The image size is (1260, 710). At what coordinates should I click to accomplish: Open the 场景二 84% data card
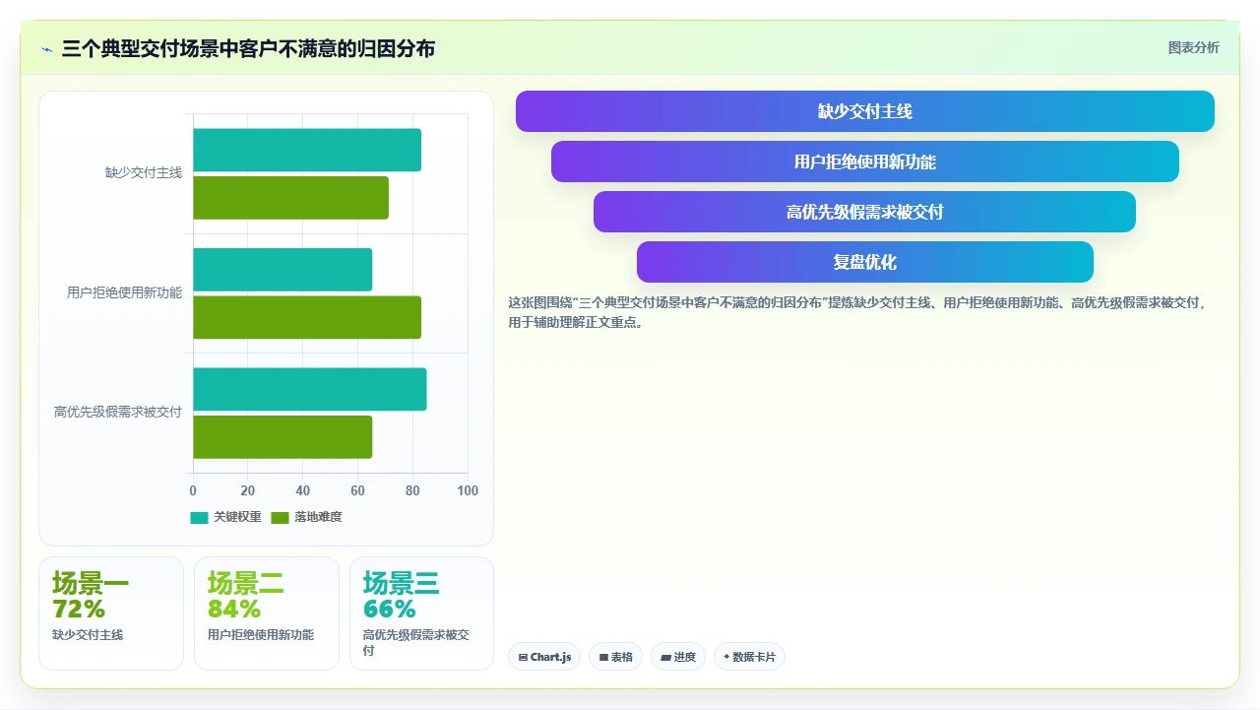(267, 613)
